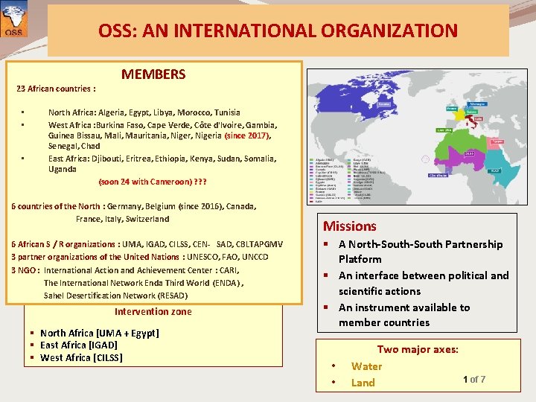
Task: Click "Sahel Desertification Network (RESAD)"
Action: click(115, 296)
